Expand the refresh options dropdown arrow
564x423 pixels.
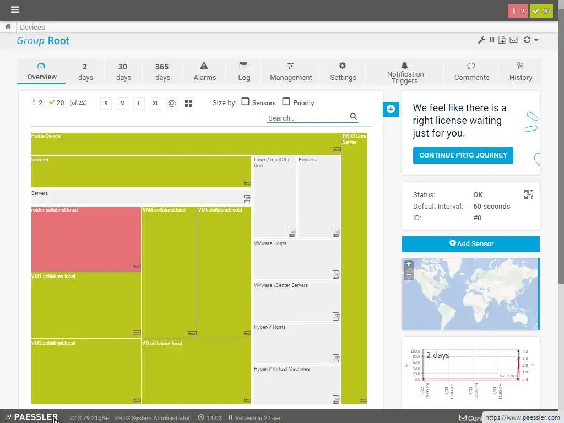[x=536, y=40]
